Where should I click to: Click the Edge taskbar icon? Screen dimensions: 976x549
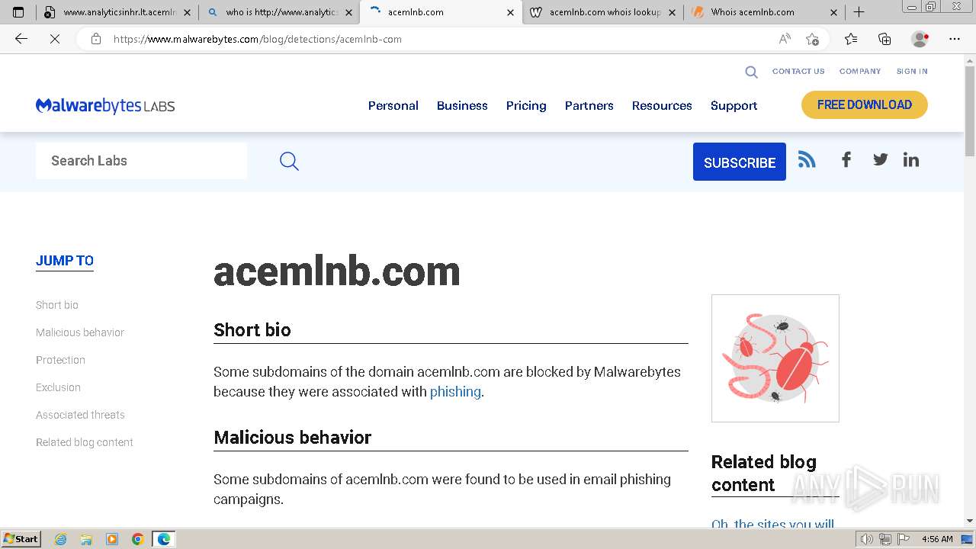[x=164, y=539]
